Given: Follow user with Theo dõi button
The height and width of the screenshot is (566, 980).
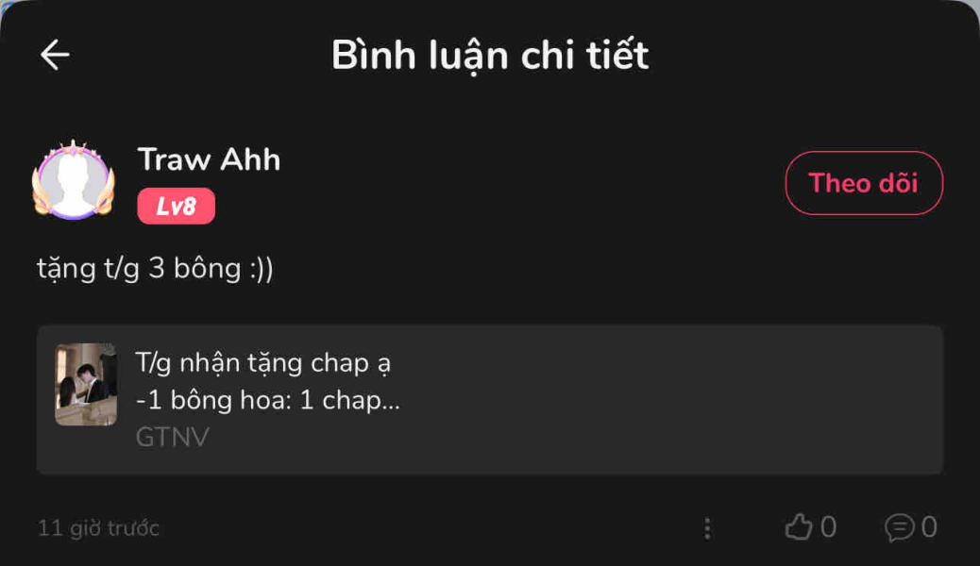Looking at the screenshot, I should (864, 183).
